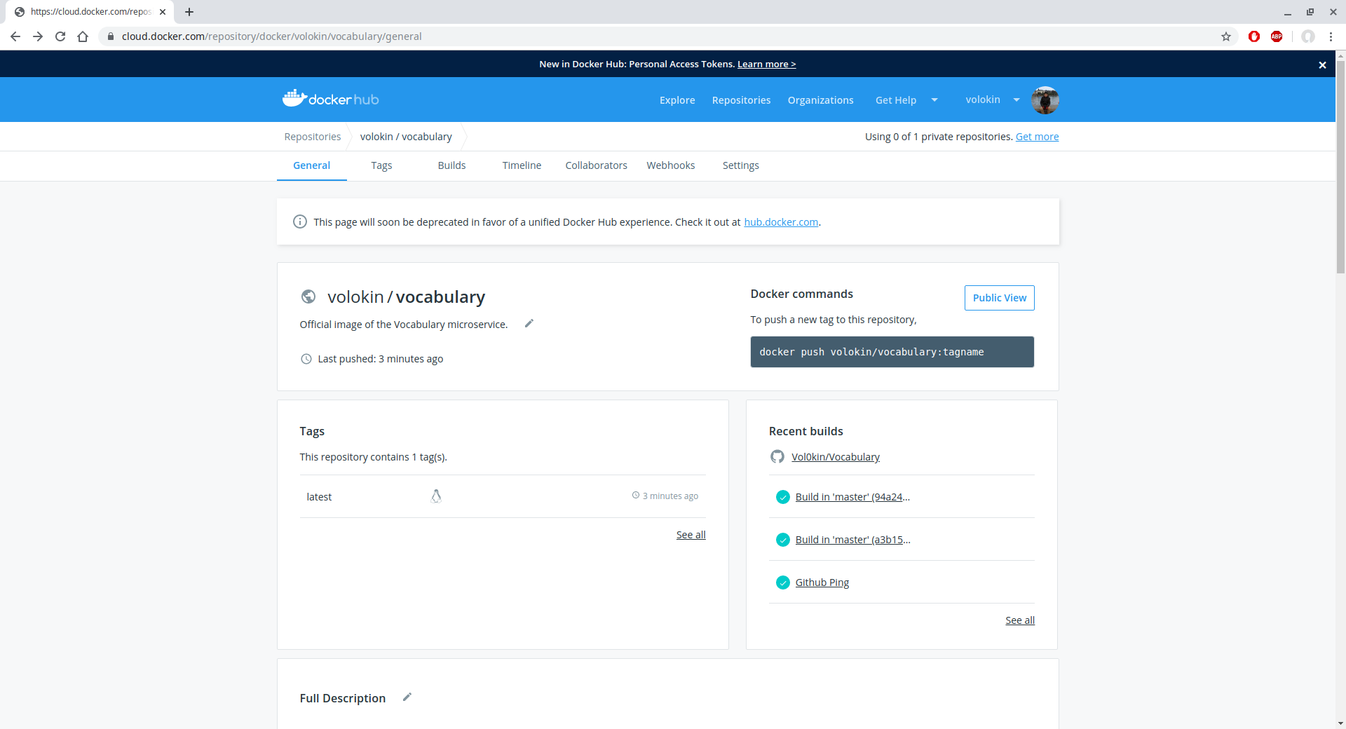Click the Linux penguin icon on latest tag
This screenshot has height=729, width=1346.
point(436,496)
